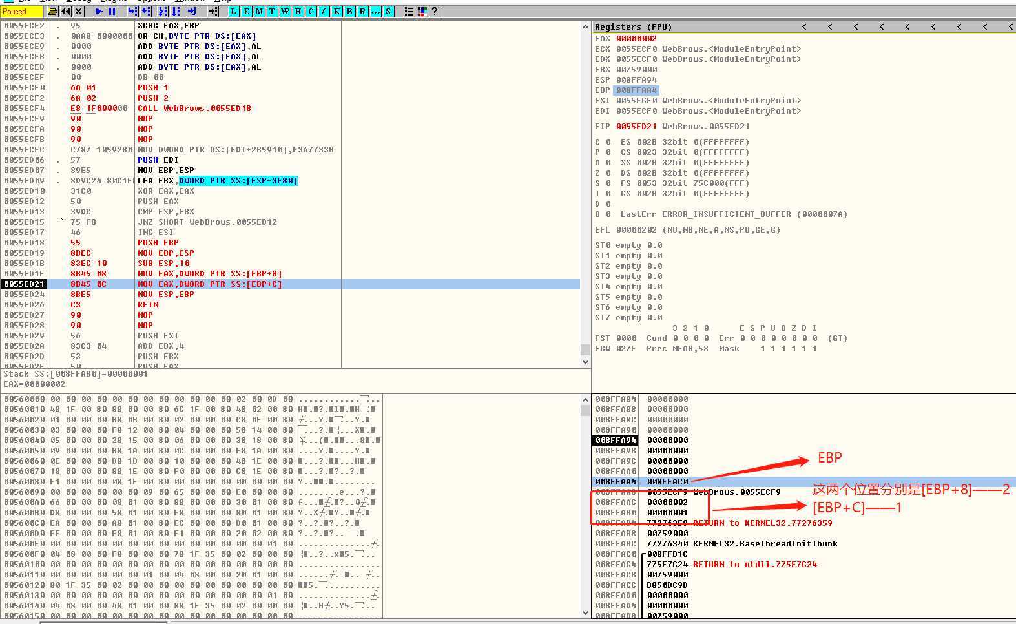This screenshot has height=624, width=1016.
Task: Open the Memory map (M button)
Action: (x=259, y=11)
